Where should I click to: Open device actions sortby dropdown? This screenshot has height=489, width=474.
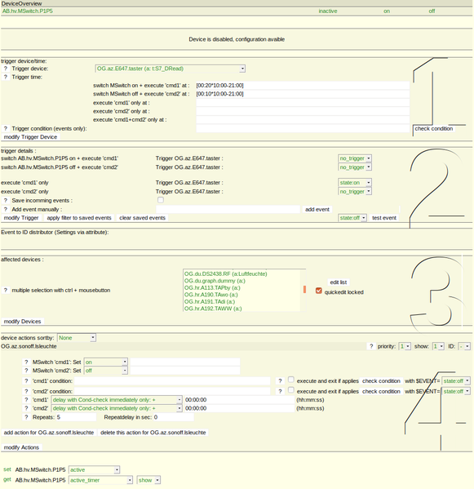click(77, 338)
